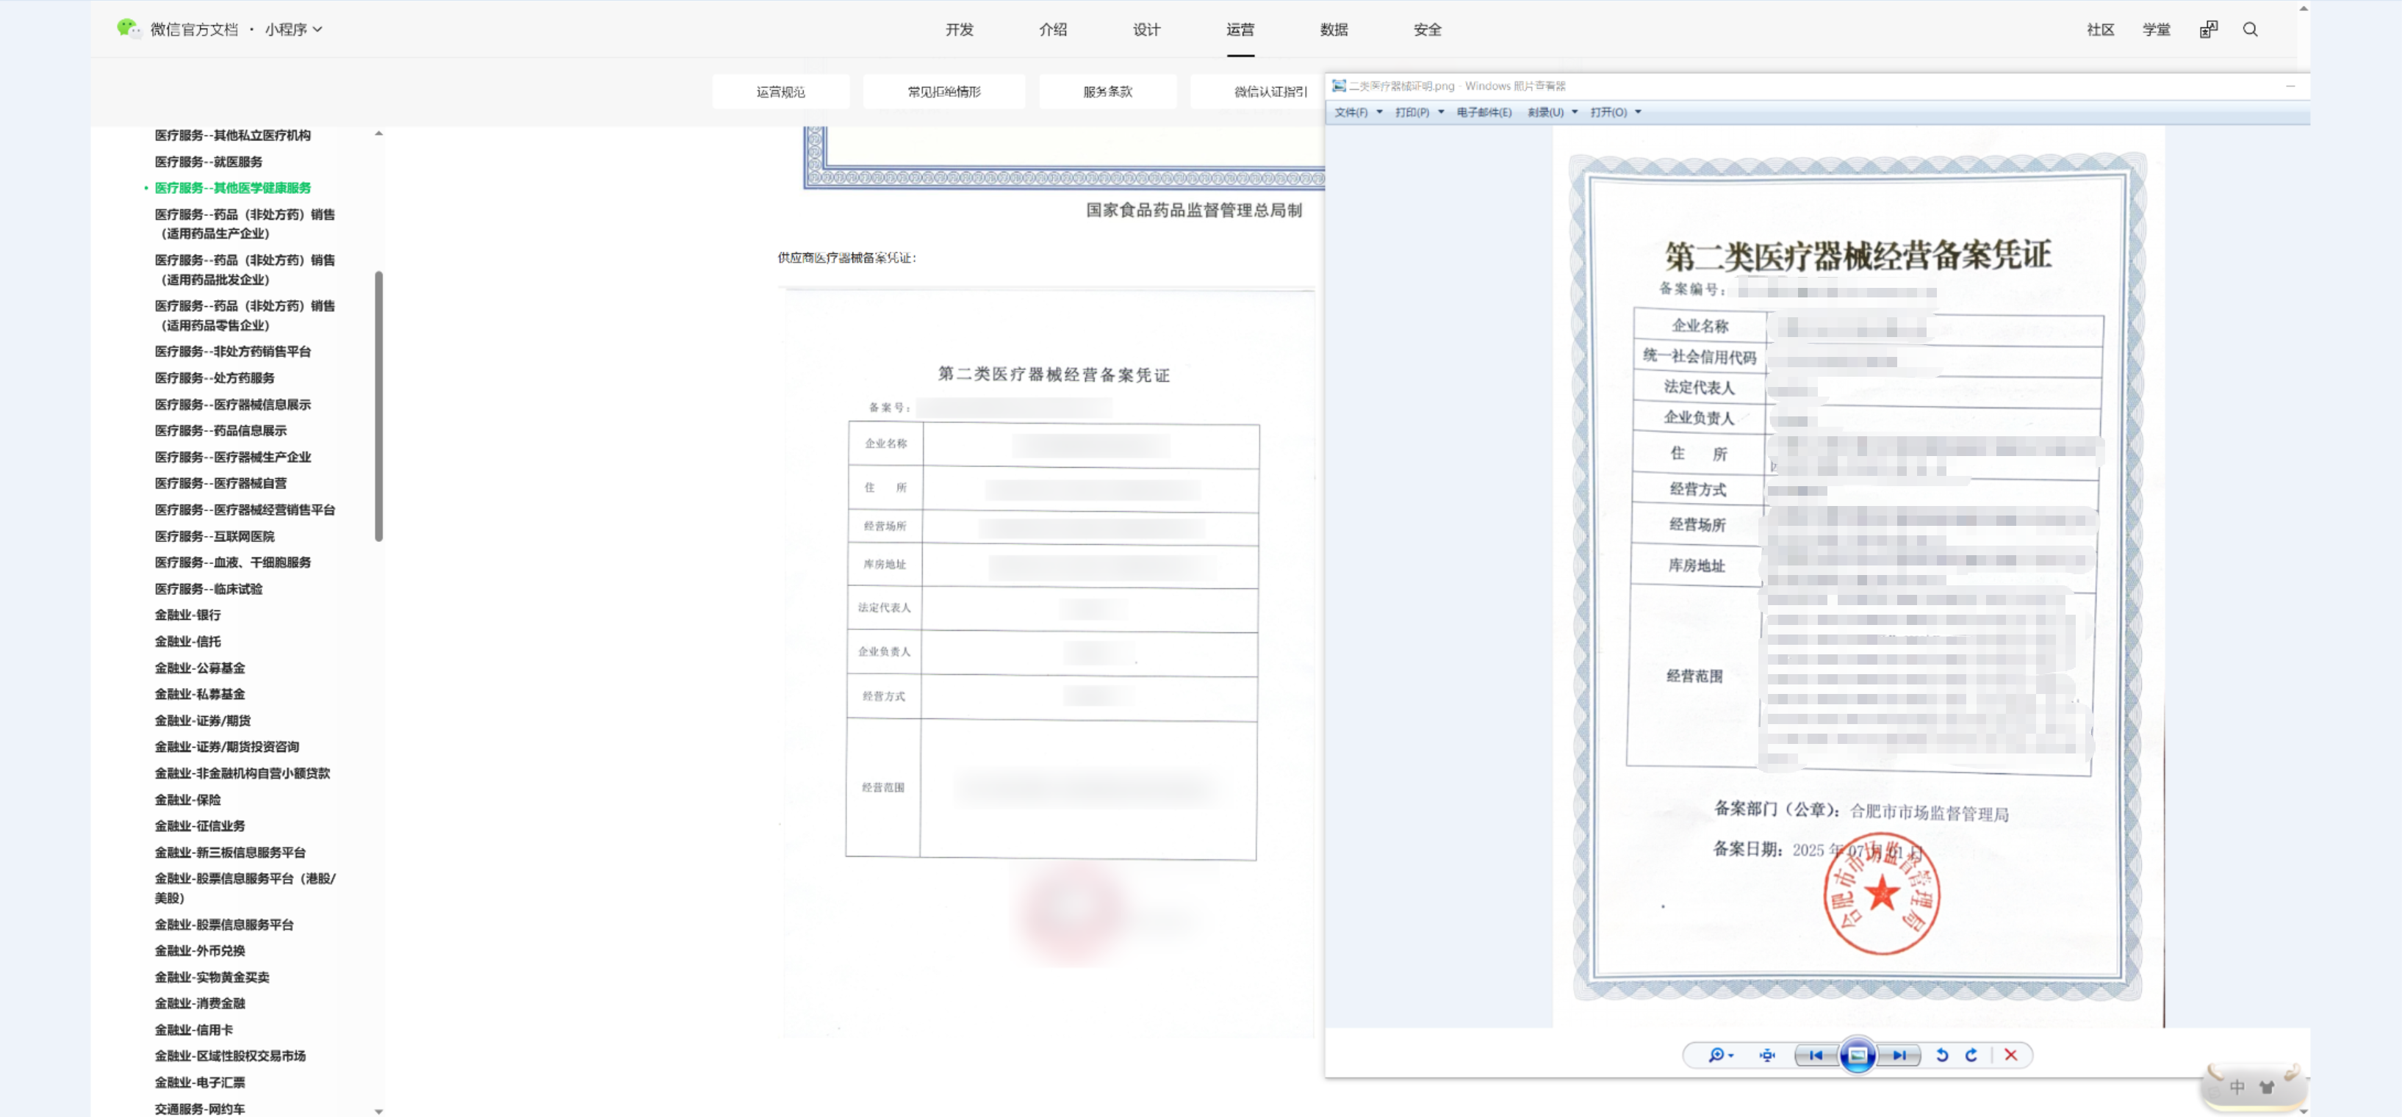Click the 常见拒绝情形 button
Screen dimensions: 2402x1117
[x=943, y=93]
